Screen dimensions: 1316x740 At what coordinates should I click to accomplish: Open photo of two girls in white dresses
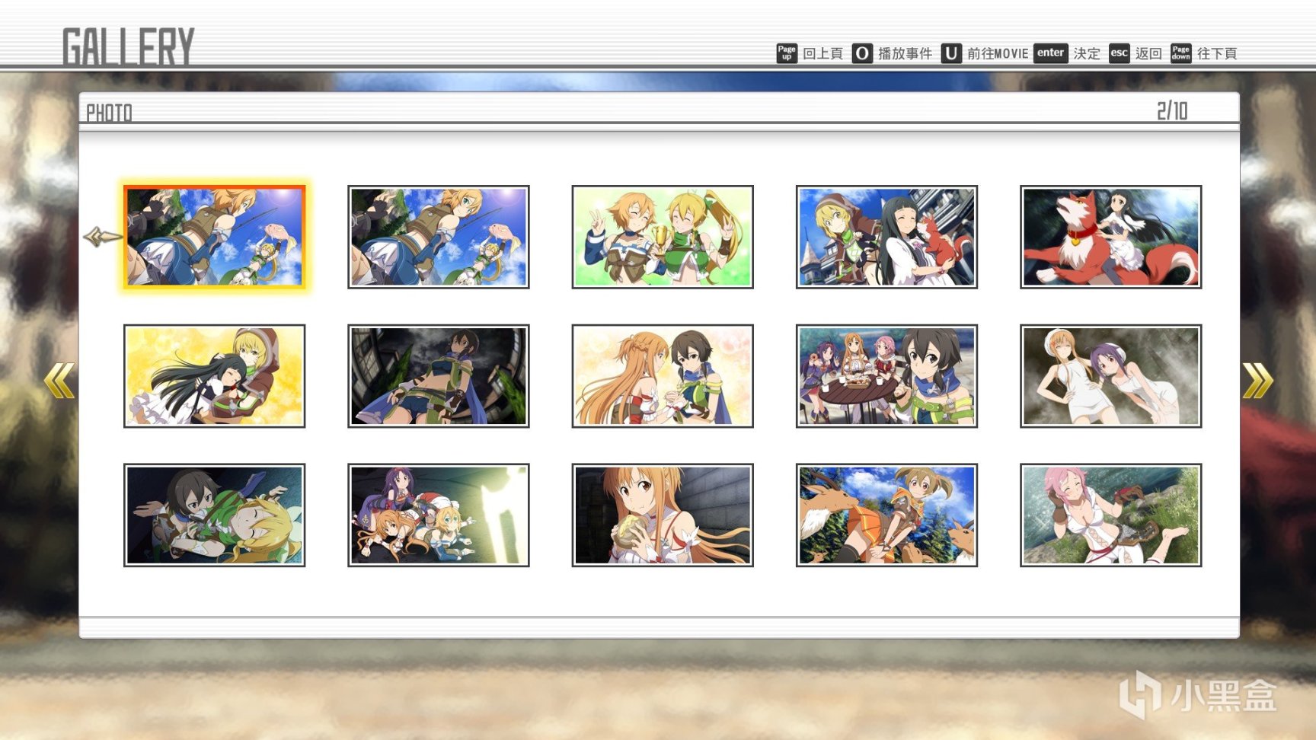(x=1111, y=376)
